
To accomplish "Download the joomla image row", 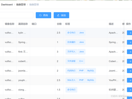I will tap(129, 71).
